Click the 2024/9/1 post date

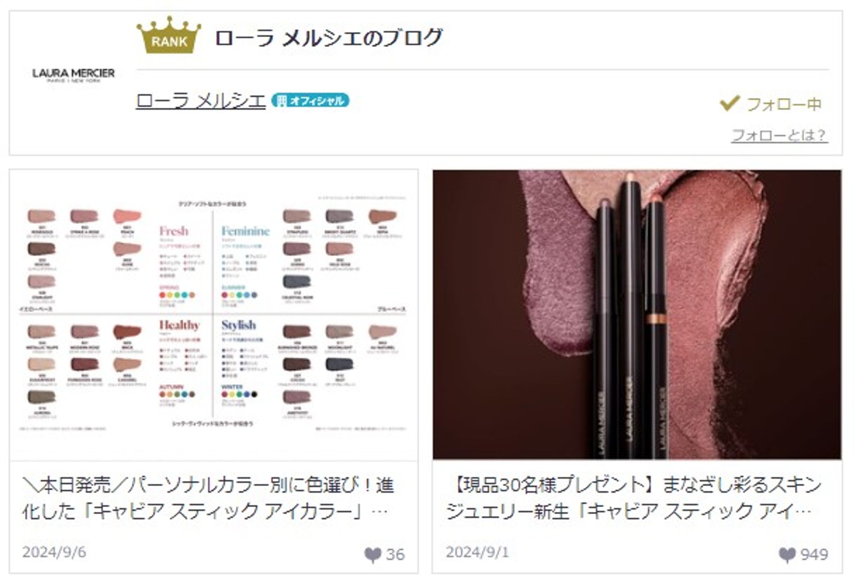click(x=477, y=552)
